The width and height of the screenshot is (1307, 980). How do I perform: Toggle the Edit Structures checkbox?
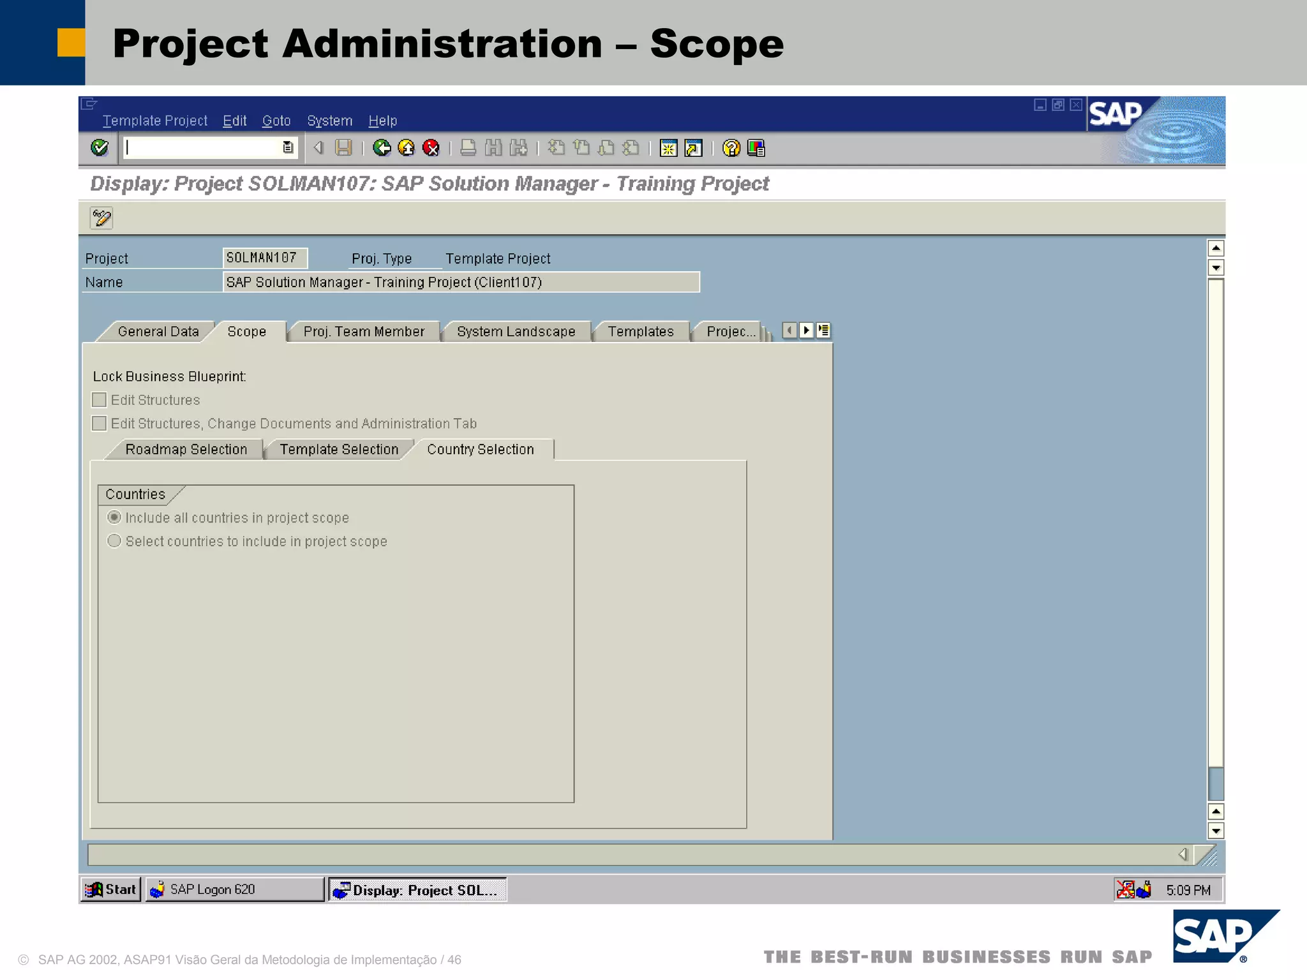(99, 400)
